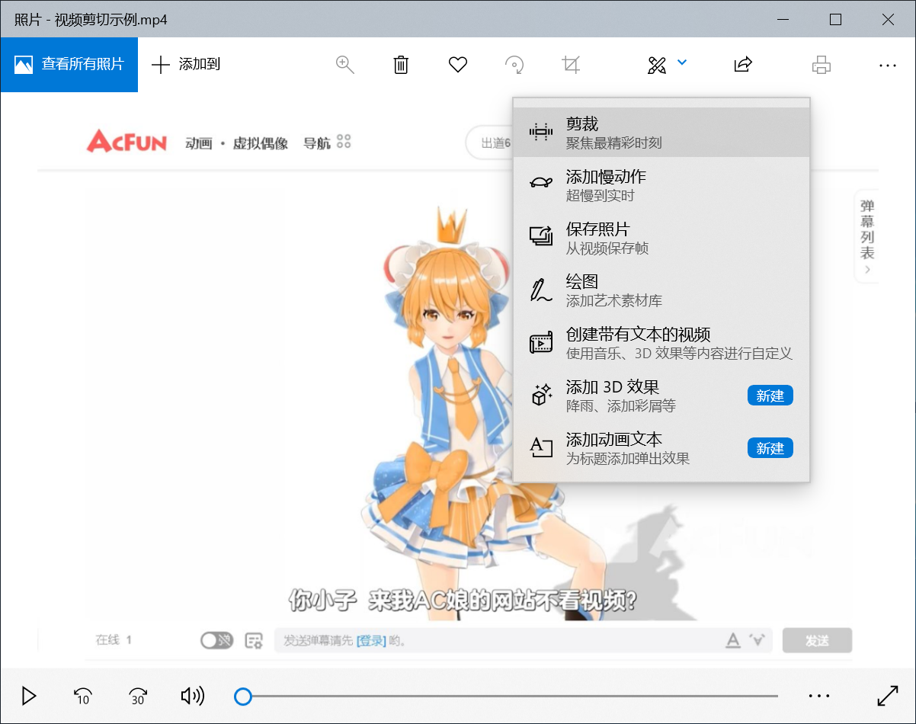The width and height of the screenshot is (916, 724).
Task: Select the Draw (绘图) menu item
Action: 661,290
